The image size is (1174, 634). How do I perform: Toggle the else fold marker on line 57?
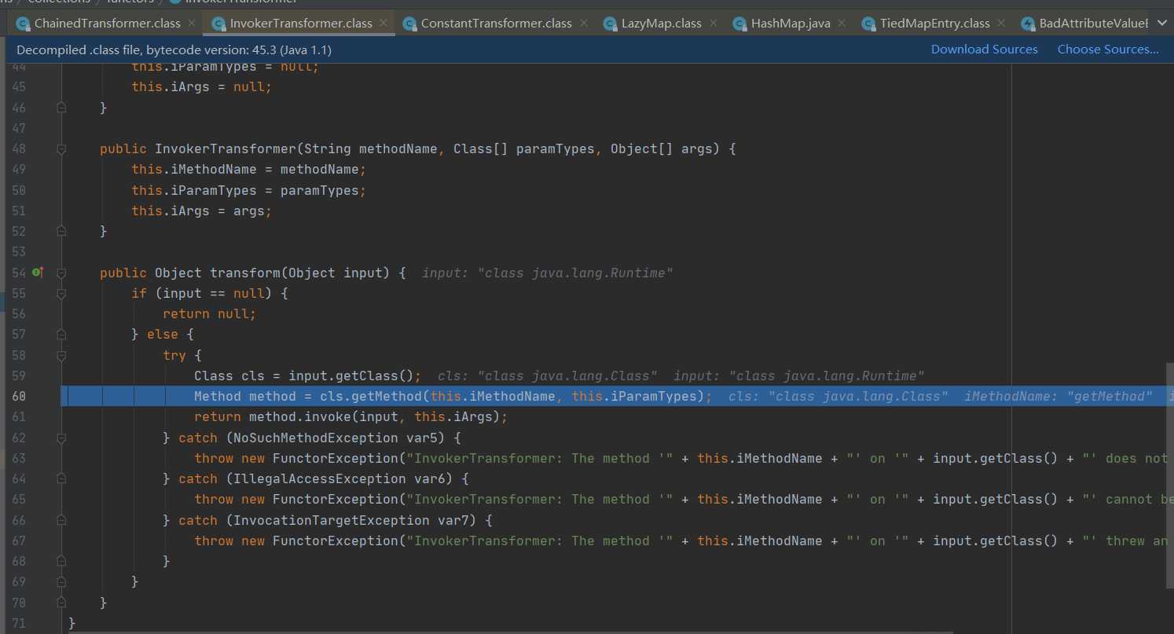tap(61, 335)
